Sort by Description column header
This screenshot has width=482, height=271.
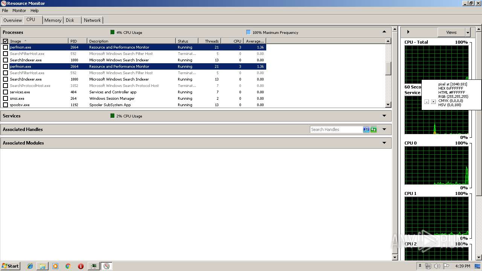tap(131, 41)
